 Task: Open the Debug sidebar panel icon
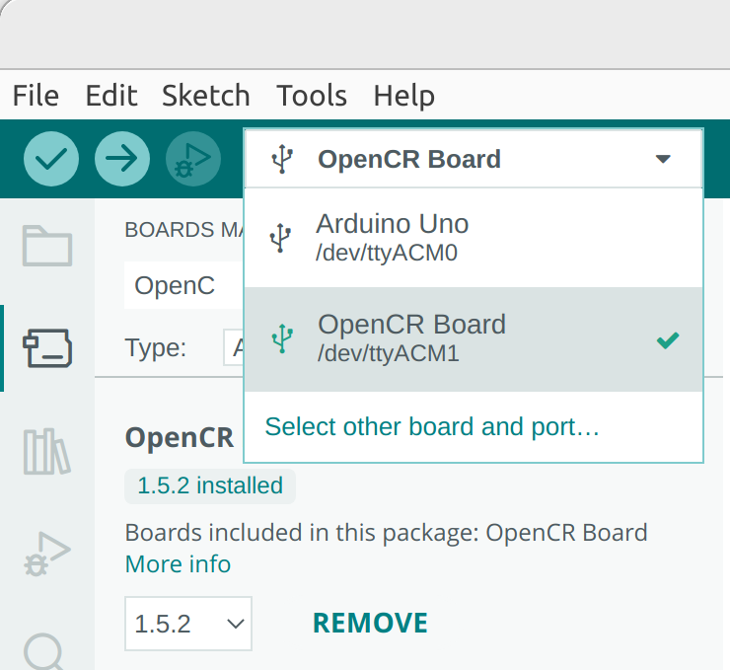tap(47, 554)
